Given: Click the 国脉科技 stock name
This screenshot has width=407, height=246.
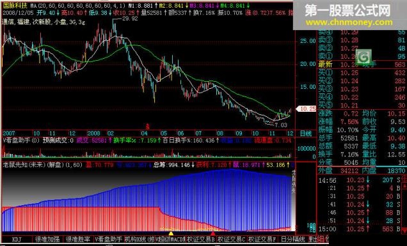Looking at the screenshot, I should [x=15, y=6].
